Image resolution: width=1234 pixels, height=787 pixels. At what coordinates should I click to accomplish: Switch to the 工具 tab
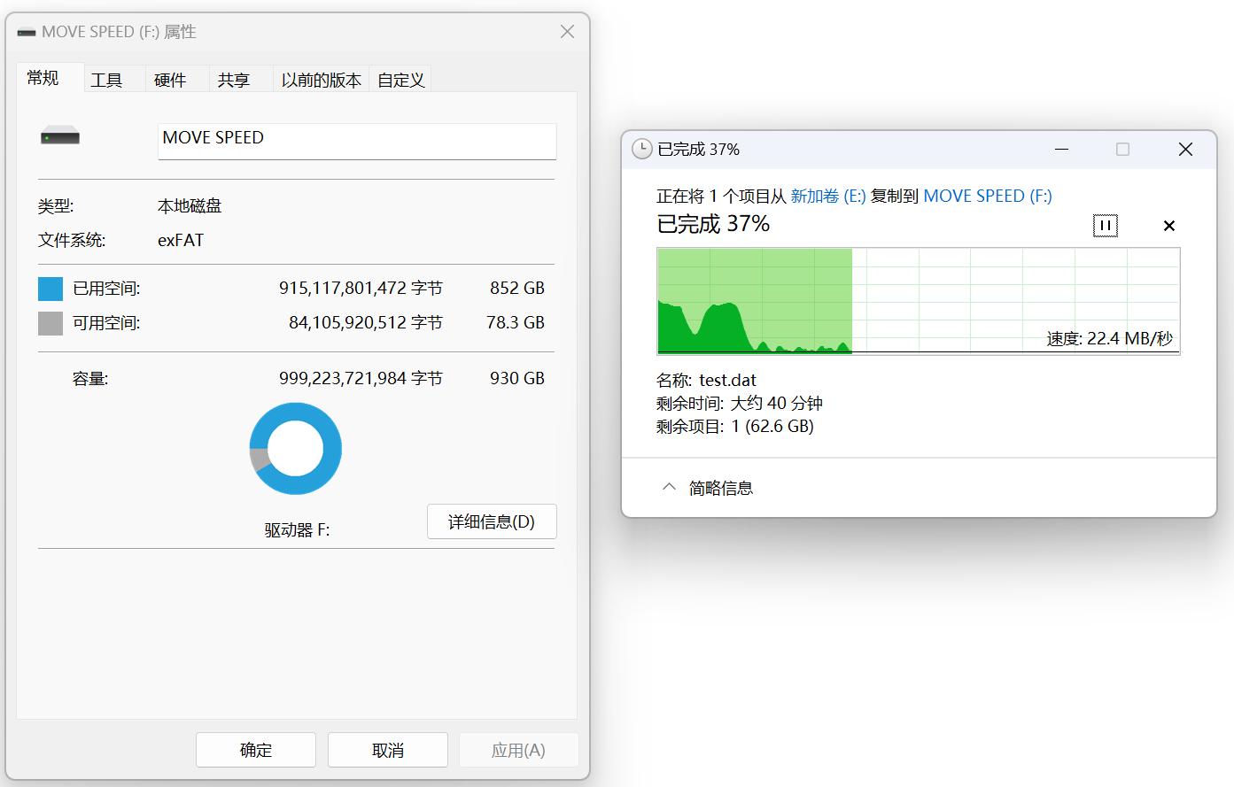[x=107, y=79]
